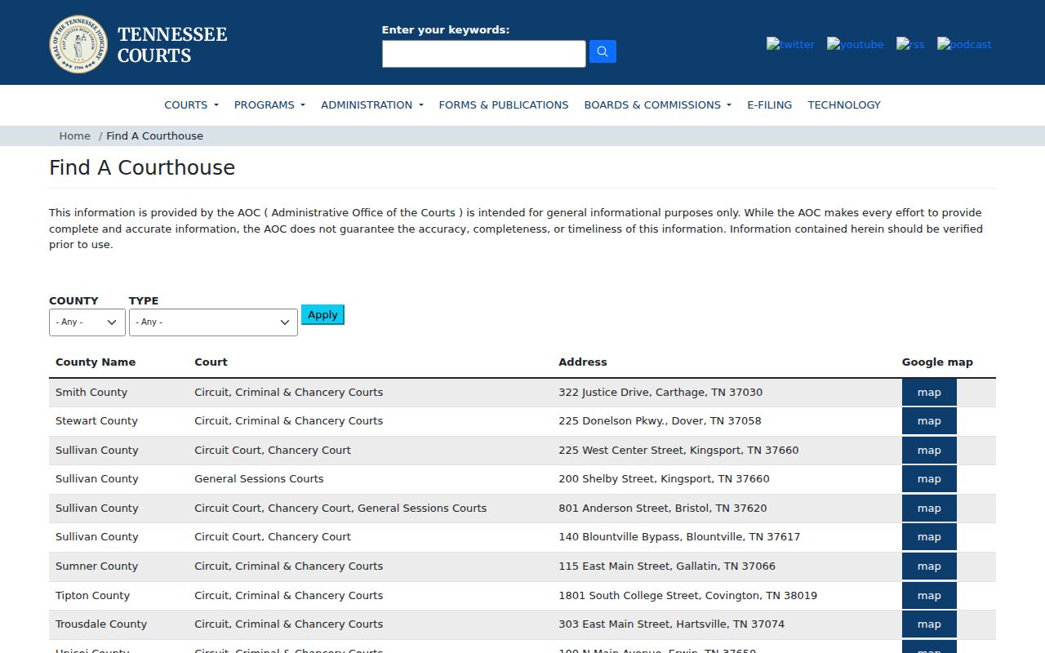
Task: Select address 1801 South College Street, Covington
Action: click(x=687, y=596)
